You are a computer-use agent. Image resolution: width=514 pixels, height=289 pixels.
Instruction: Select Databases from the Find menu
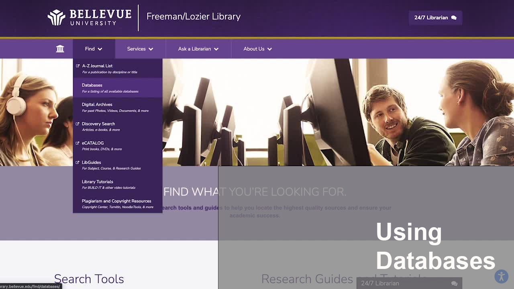coord(118,88)
